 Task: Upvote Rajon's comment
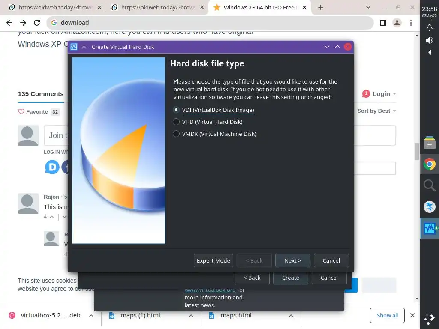[x=51, y=217]
